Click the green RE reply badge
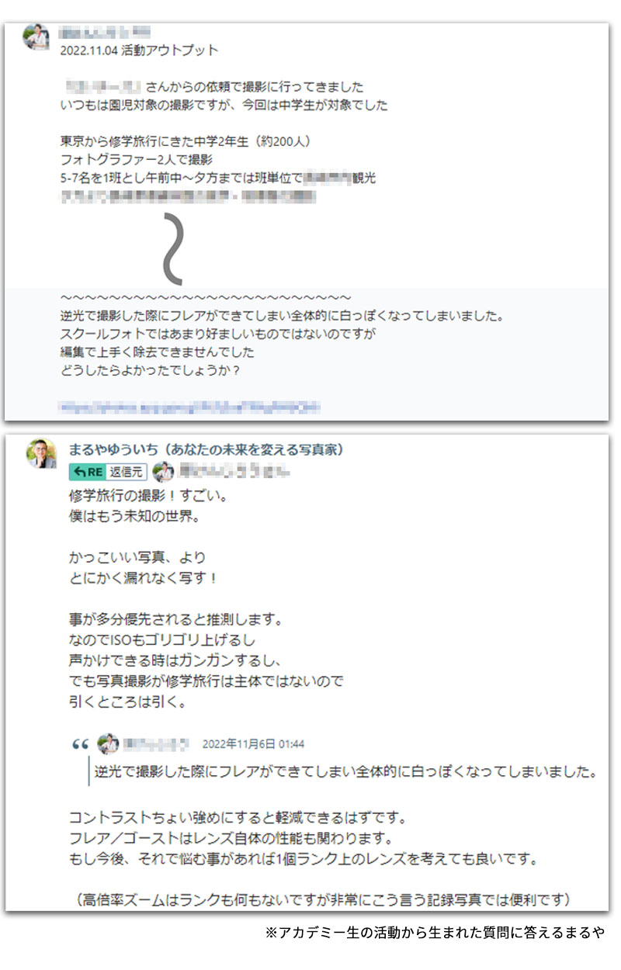 click(x=86, y=471)
